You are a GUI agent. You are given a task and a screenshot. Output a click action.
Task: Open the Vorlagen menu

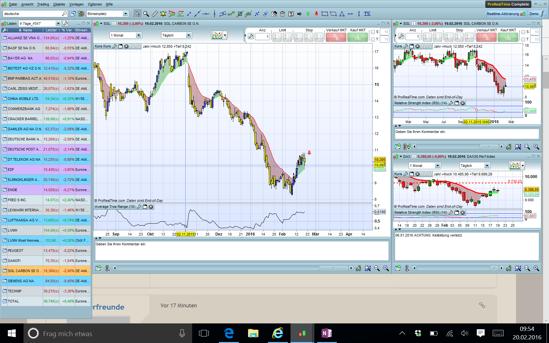click(76, 4)
